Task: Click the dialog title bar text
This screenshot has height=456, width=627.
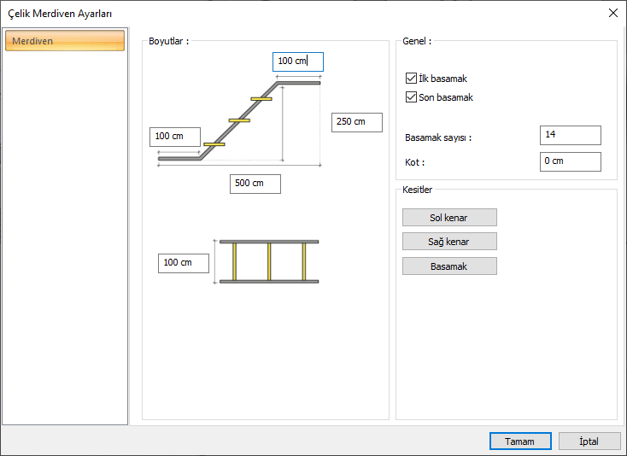Action: [60, 14]
